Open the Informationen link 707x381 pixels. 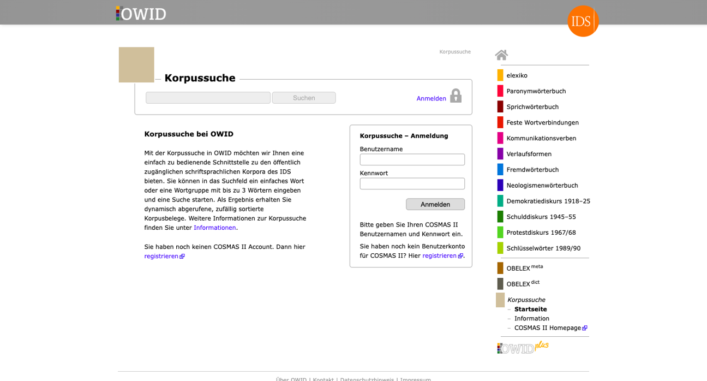point(214,228)
